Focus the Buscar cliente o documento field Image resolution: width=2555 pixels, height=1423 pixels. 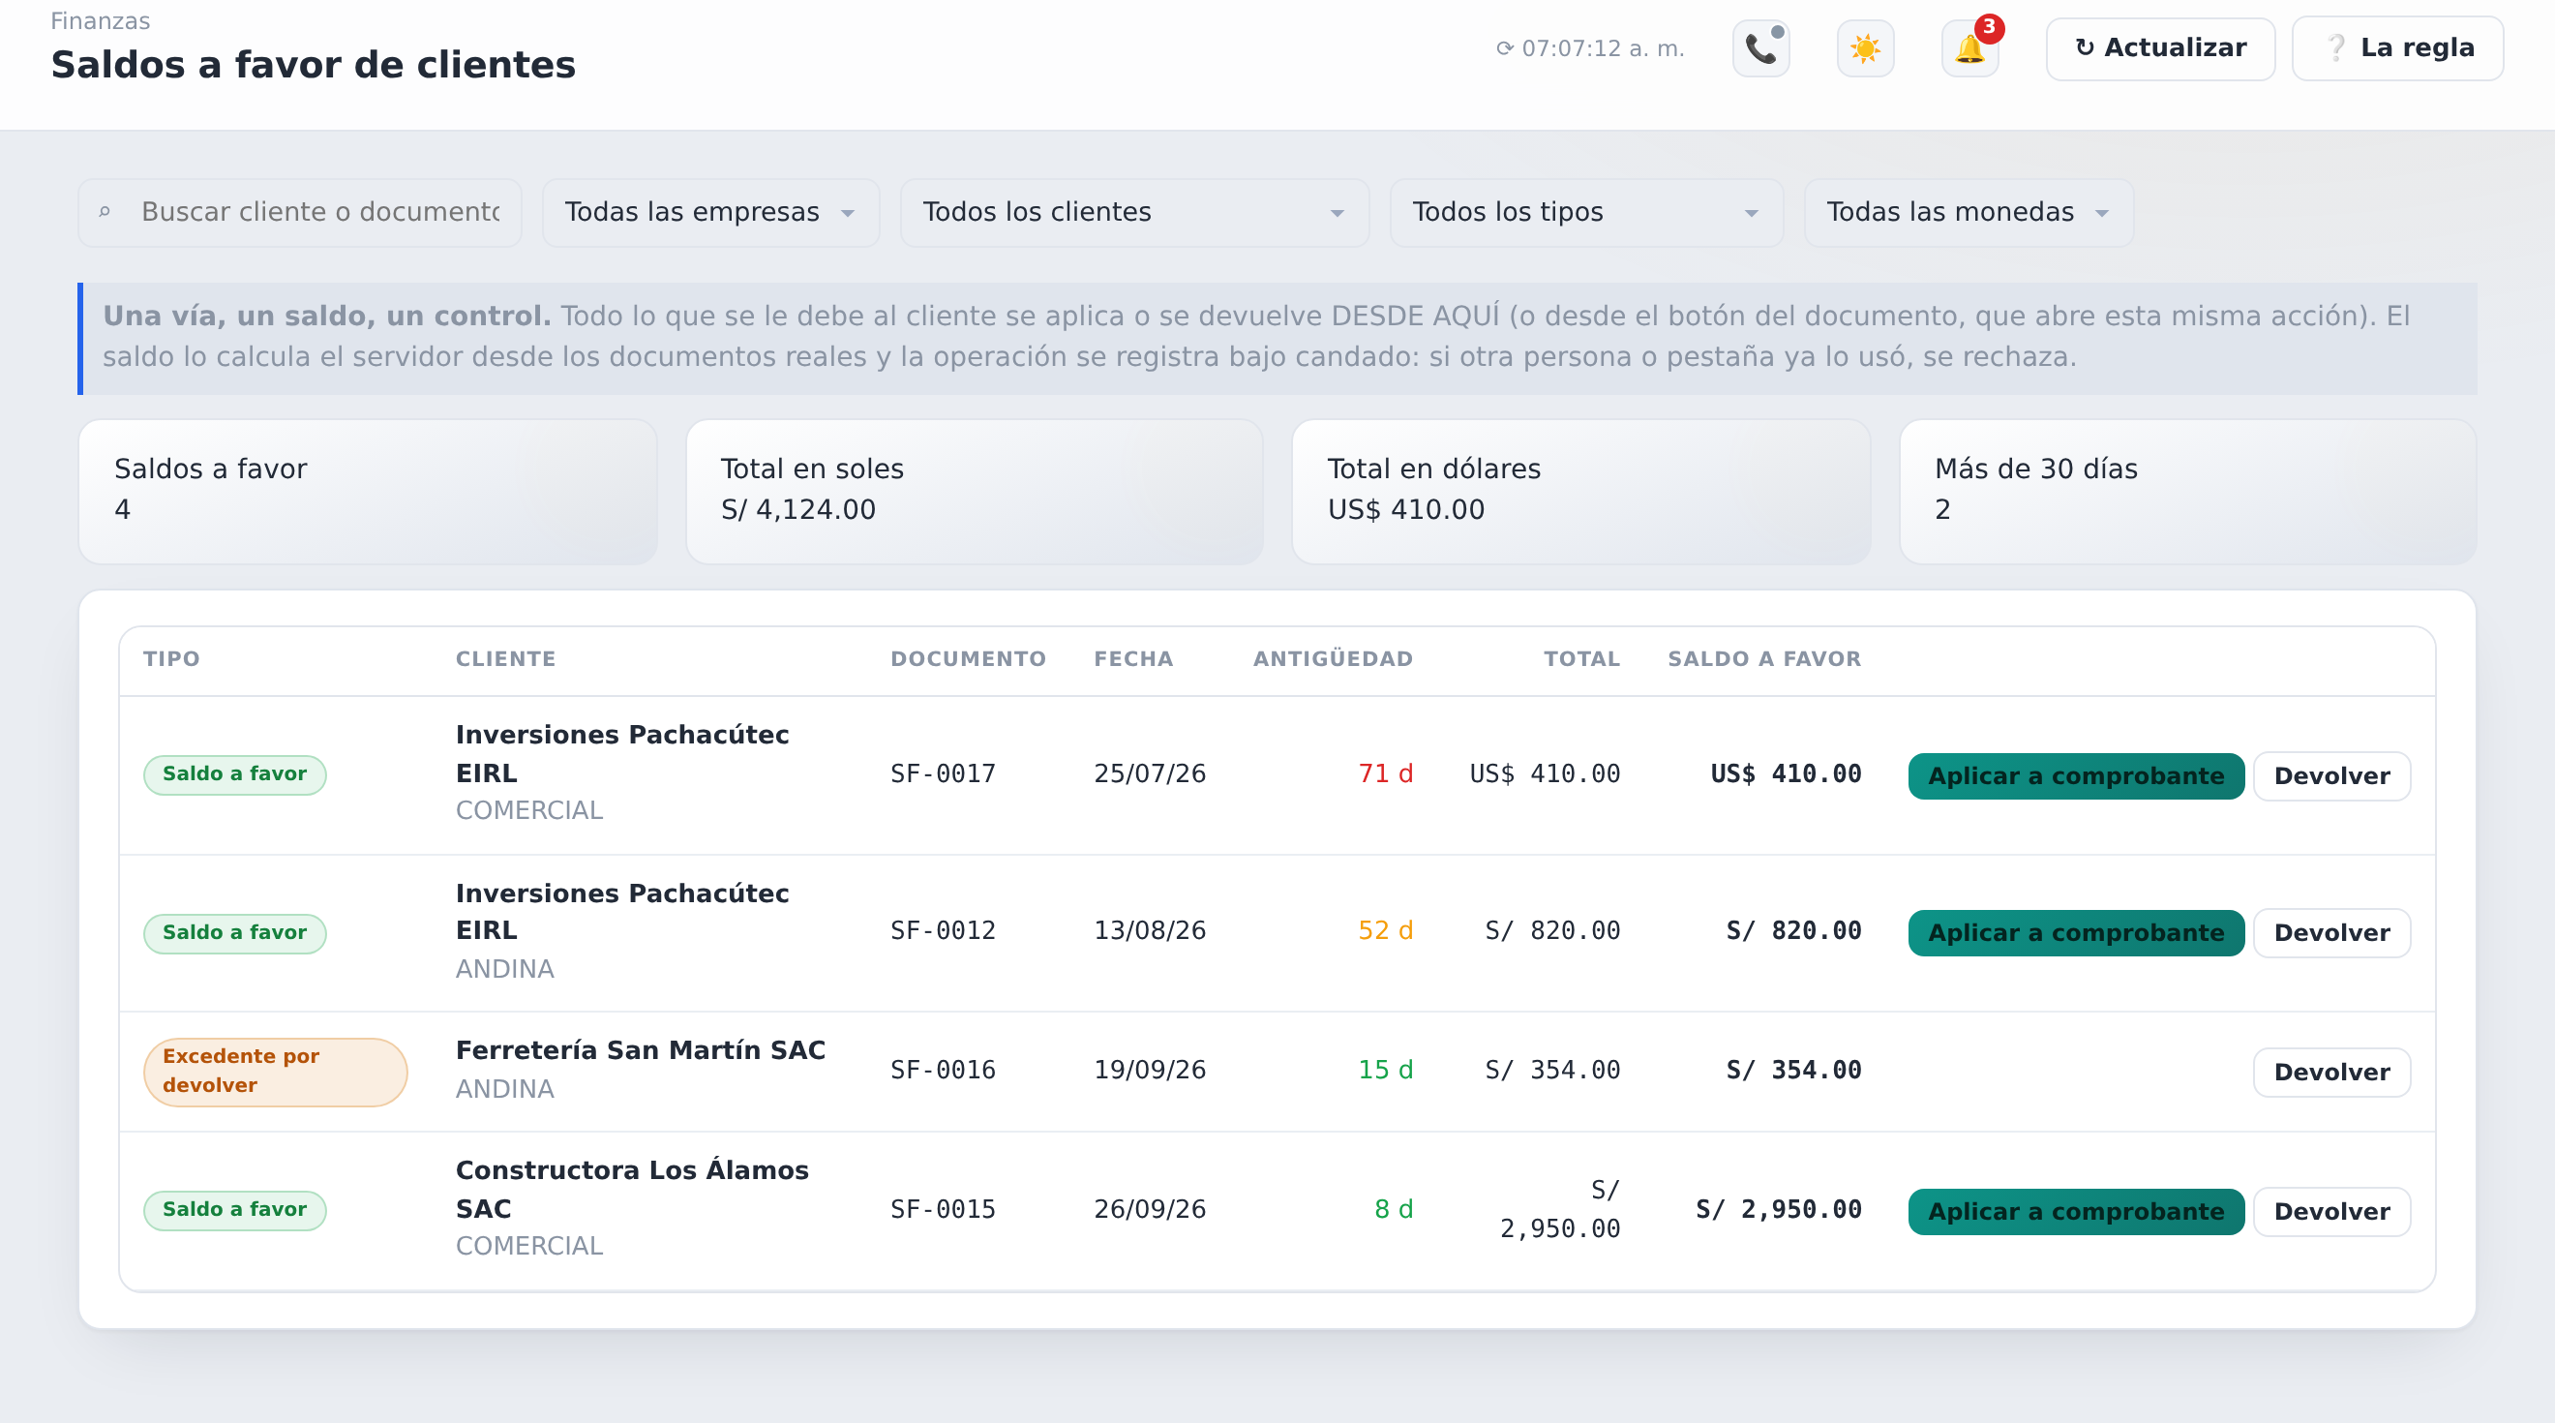click(301, 212)
